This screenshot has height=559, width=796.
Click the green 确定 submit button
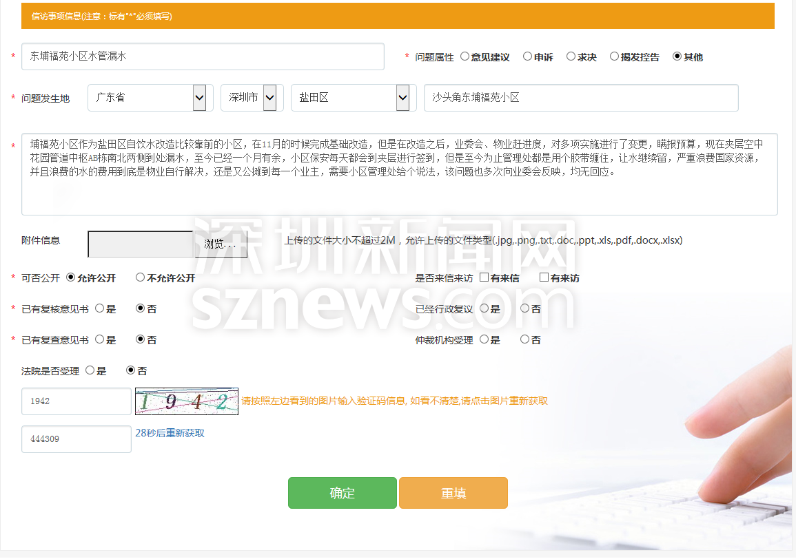[x=342, y=493]
